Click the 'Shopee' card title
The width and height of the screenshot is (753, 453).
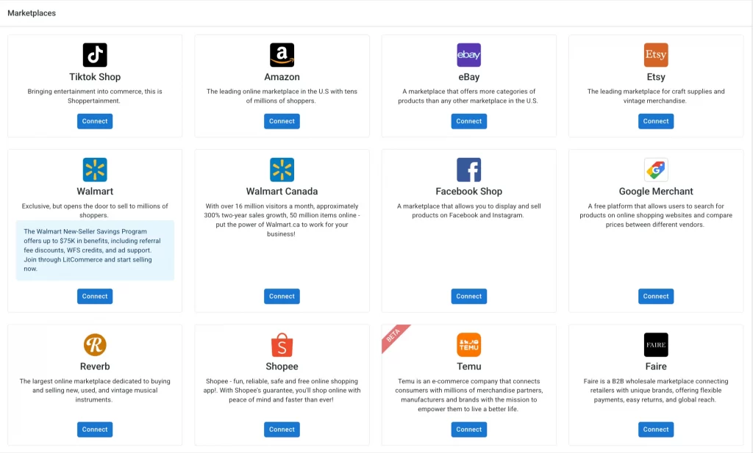(282, 366)
